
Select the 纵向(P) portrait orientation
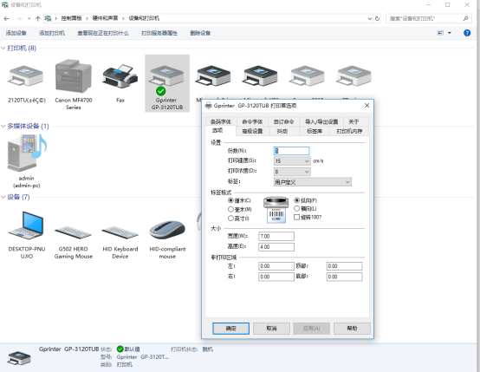pos(296,199)
